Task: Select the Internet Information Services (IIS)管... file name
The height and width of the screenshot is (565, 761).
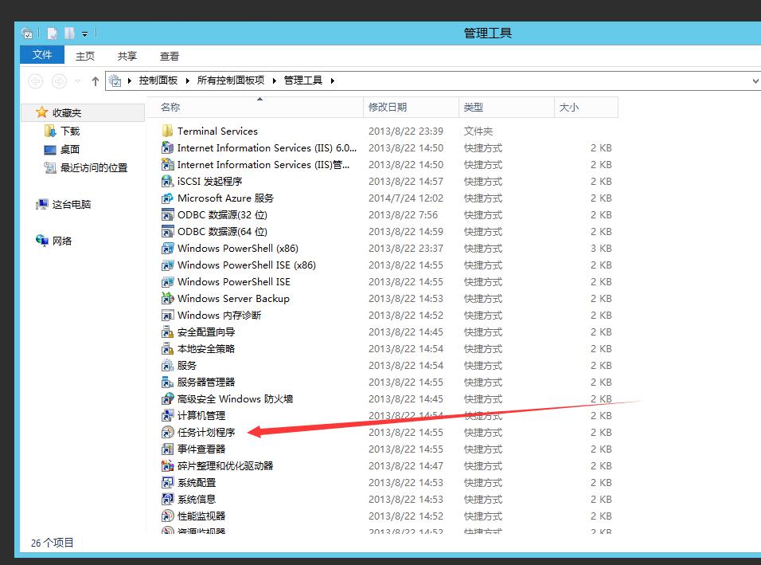Action: click(x=263, y=165)
